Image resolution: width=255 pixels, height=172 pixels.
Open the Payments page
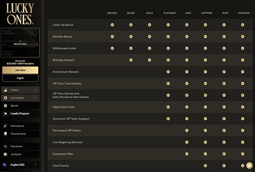[20, 146]
